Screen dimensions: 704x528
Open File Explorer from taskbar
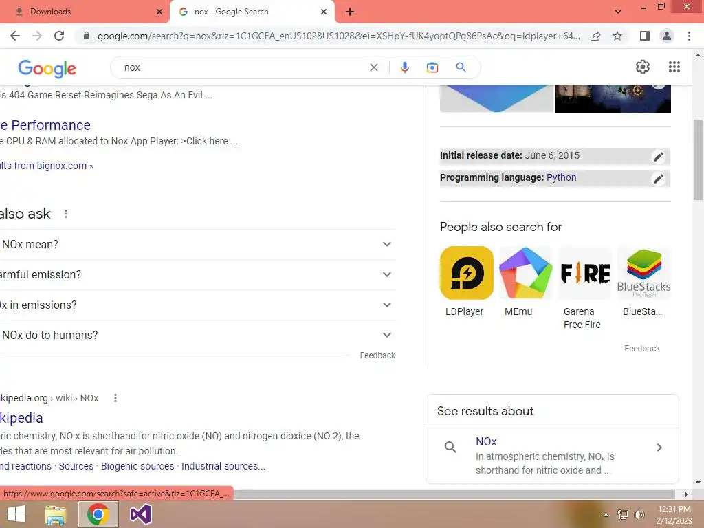pos(56,514)
